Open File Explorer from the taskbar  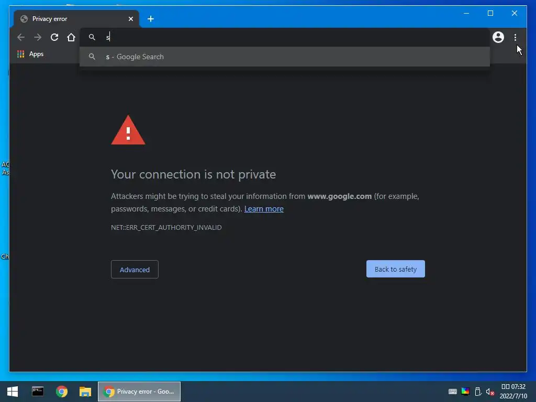85,392
